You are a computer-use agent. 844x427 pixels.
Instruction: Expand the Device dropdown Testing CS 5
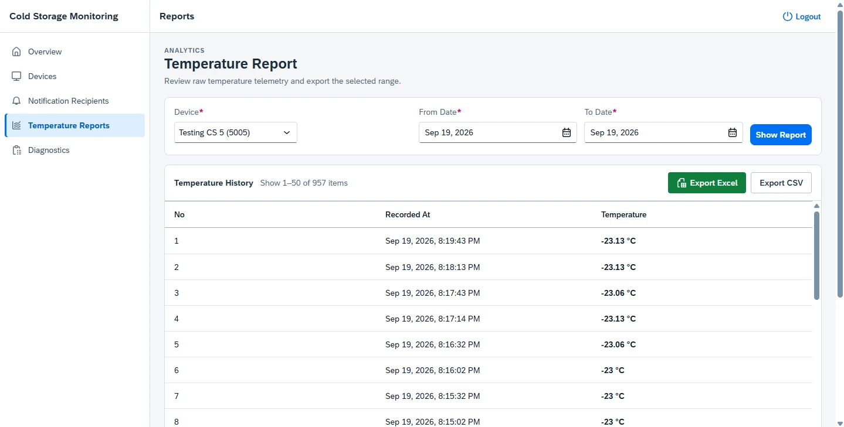pyautogui.click(x=236, y=132)
